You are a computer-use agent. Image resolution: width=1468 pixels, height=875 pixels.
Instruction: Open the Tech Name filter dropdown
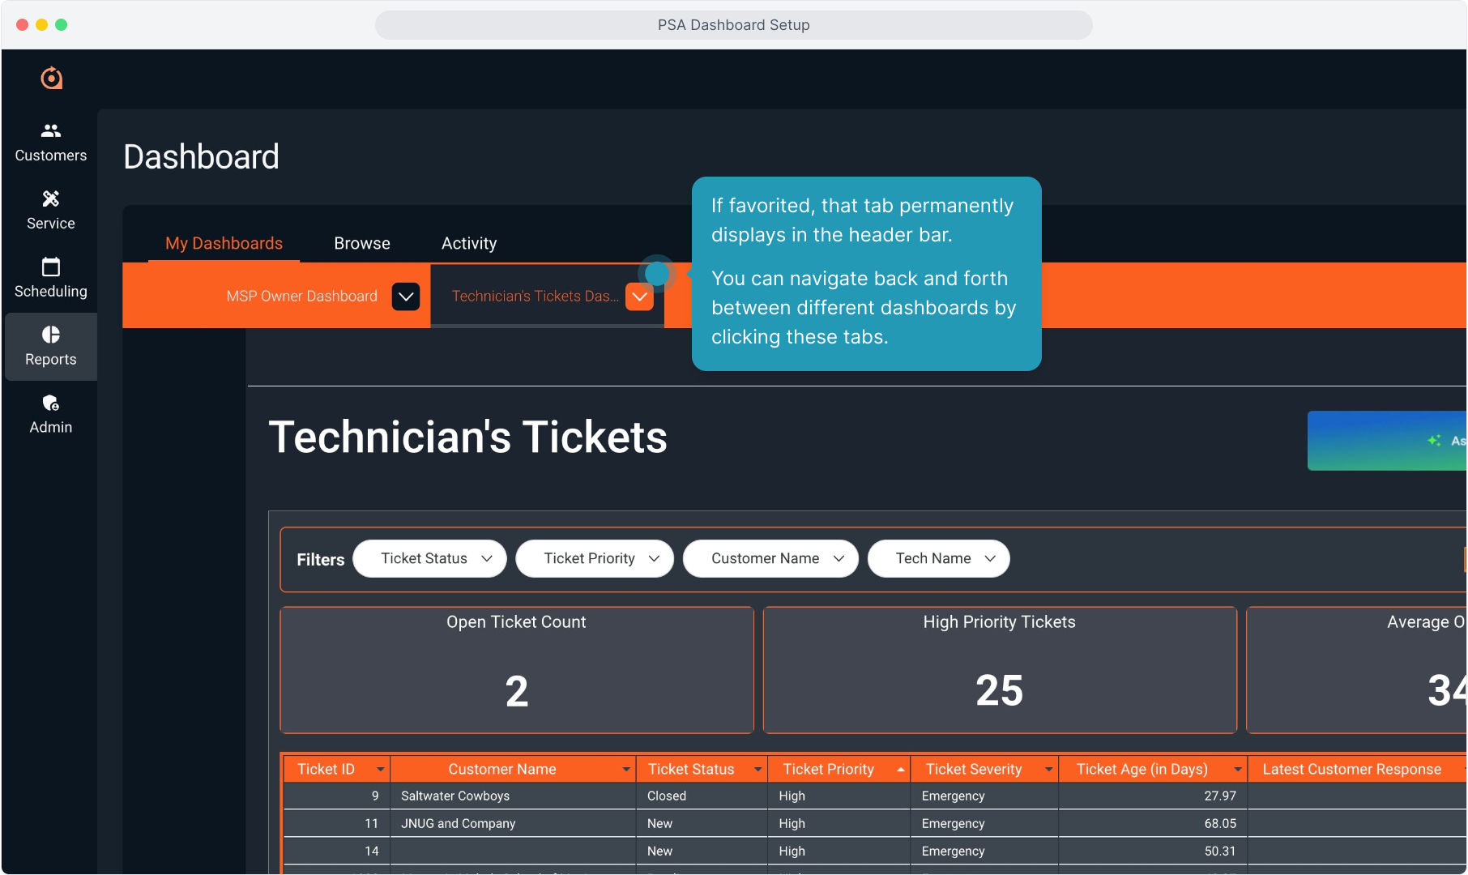point(938,559)
